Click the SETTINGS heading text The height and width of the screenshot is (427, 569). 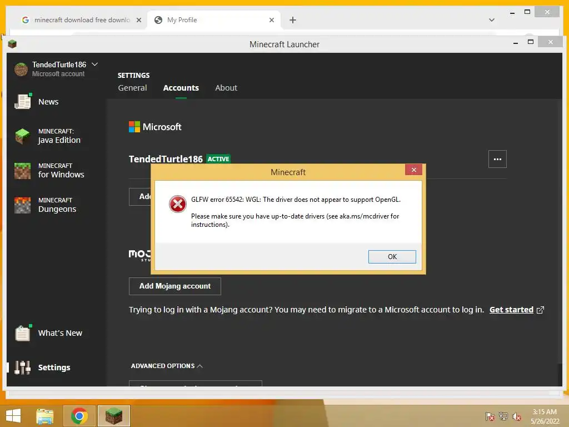133,75
